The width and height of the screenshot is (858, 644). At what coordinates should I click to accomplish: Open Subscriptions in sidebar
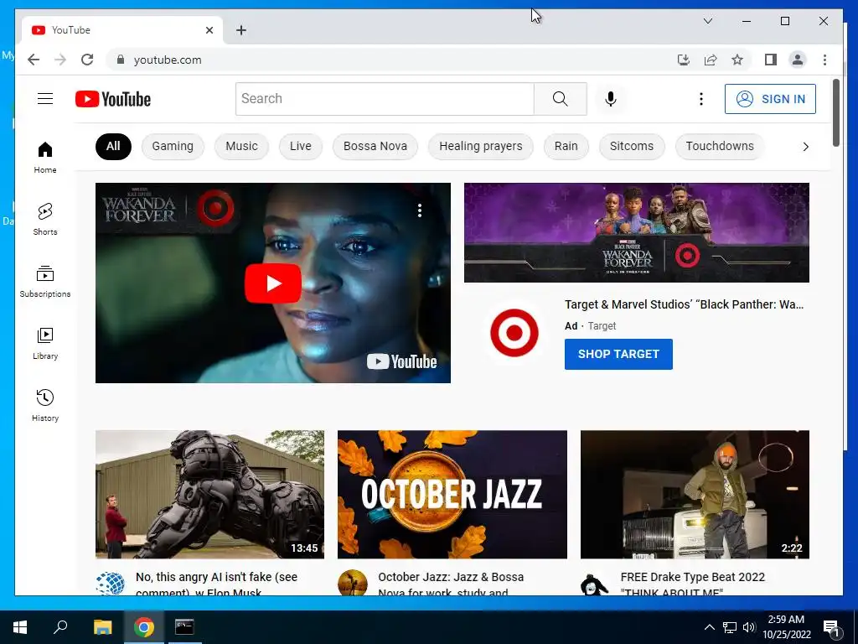click(x=45, y=282)
